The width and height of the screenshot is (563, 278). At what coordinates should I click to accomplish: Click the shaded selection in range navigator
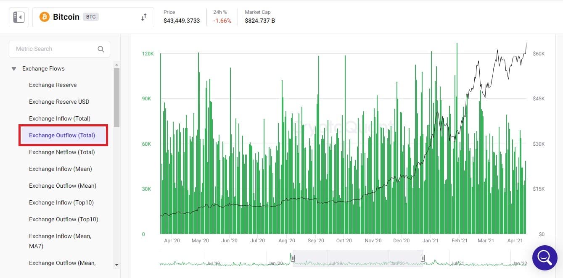358,258
